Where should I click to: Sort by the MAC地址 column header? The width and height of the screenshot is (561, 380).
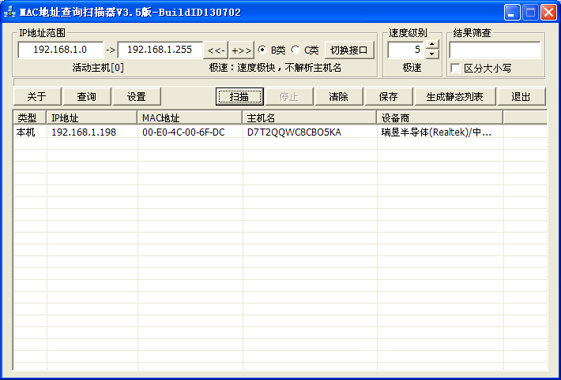tap(190, 117)
